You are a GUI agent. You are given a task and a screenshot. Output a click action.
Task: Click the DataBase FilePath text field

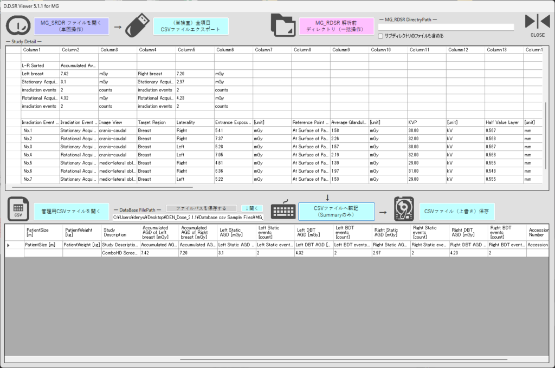tap(188, 217)
